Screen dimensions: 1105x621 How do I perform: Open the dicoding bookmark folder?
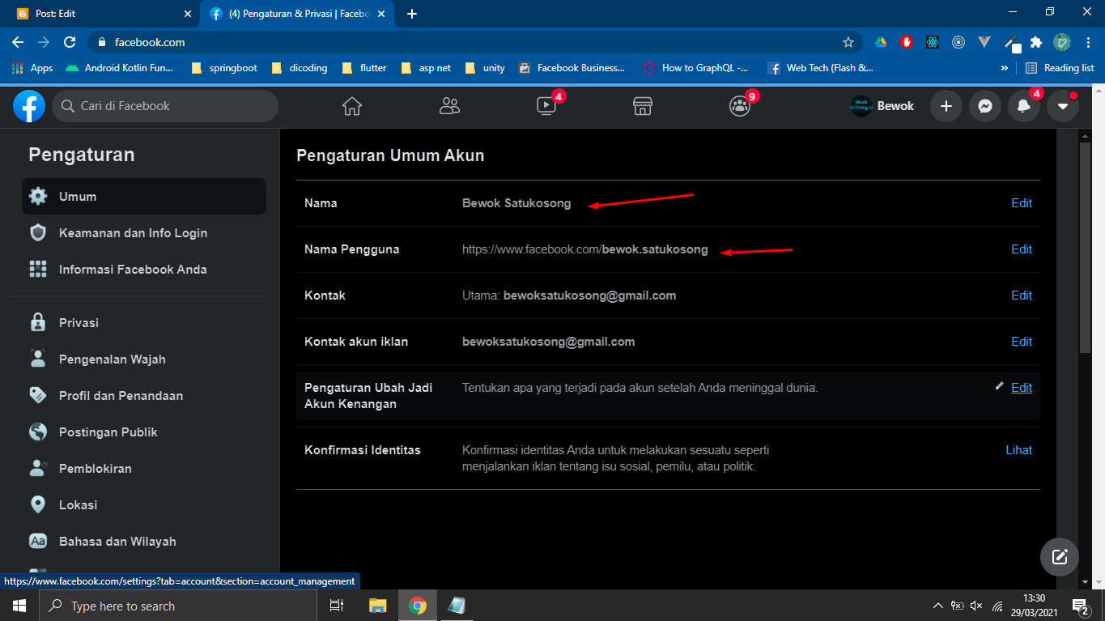click(x=300, y=68)
